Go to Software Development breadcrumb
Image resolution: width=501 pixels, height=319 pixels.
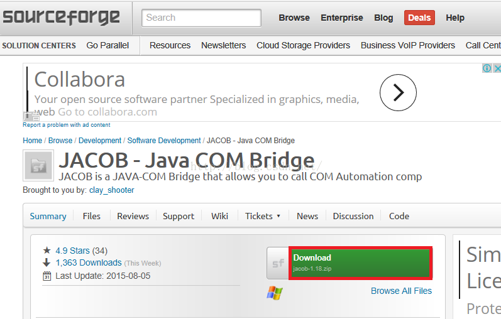[x=164, y=141]
